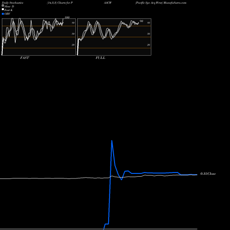The width and height of the screenshot is (230, 230).
Task: Click the blue OBV legend swatch
Action: pyautogui.click(x=3, y=14)
